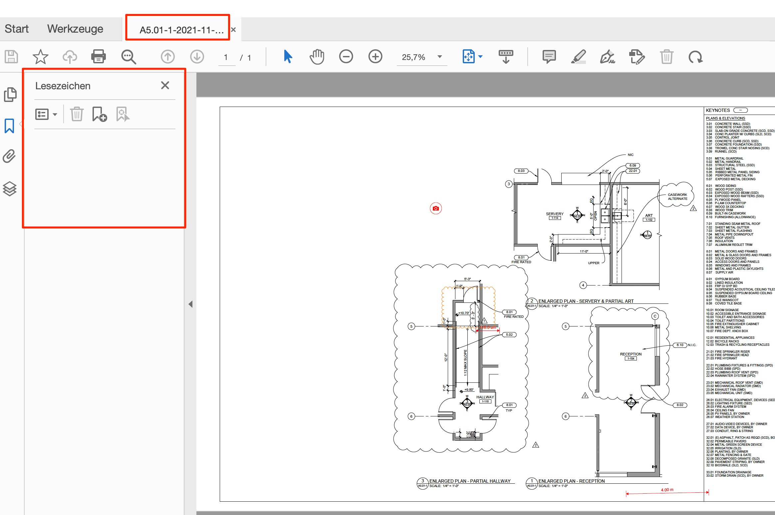The height and width of the screenshot is (515, 775).
Task: Toggle the bookmarks sidebar panel
Action: point(9,126)
